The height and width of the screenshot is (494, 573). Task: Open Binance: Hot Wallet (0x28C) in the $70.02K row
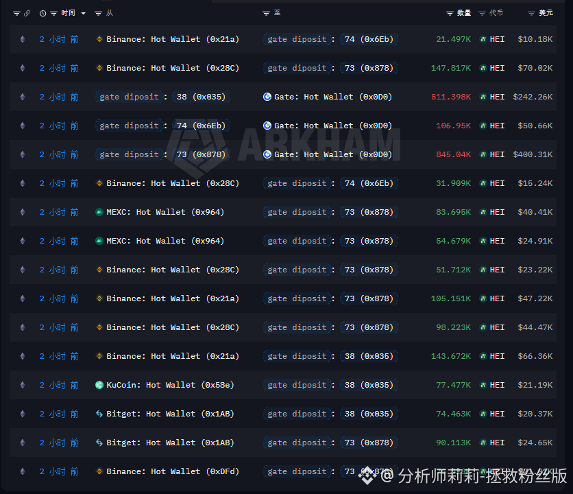pos(173,68)
